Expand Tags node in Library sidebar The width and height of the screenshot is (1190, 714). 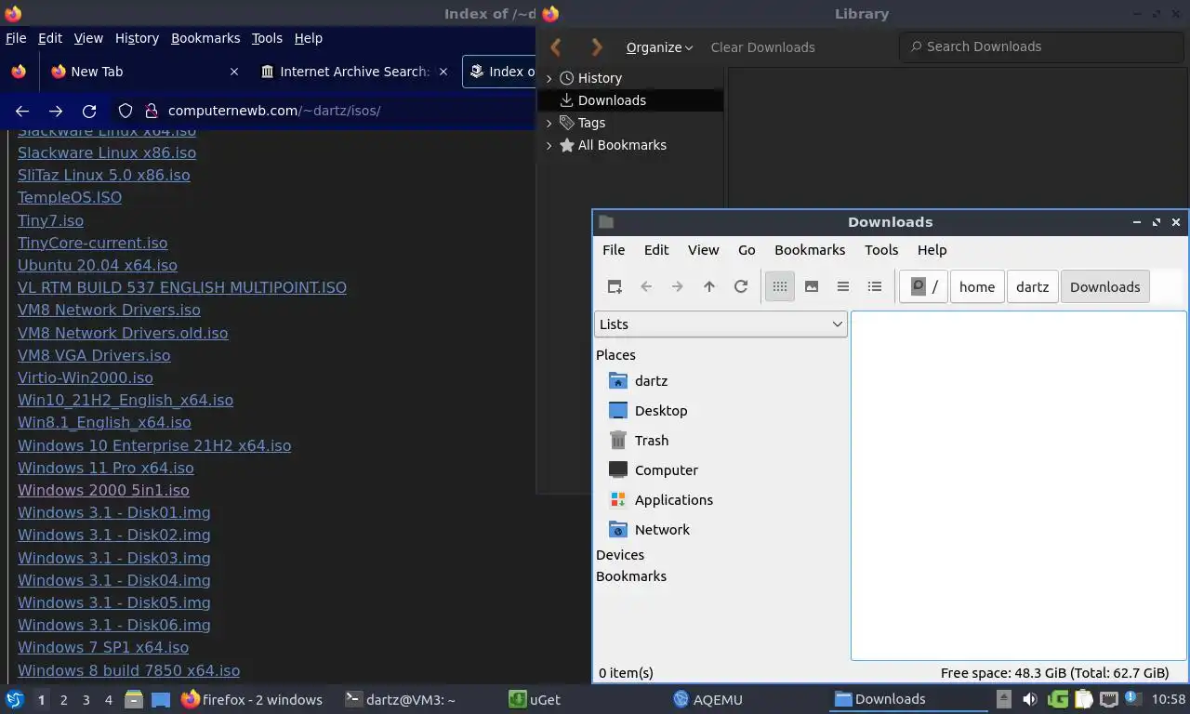549,123
